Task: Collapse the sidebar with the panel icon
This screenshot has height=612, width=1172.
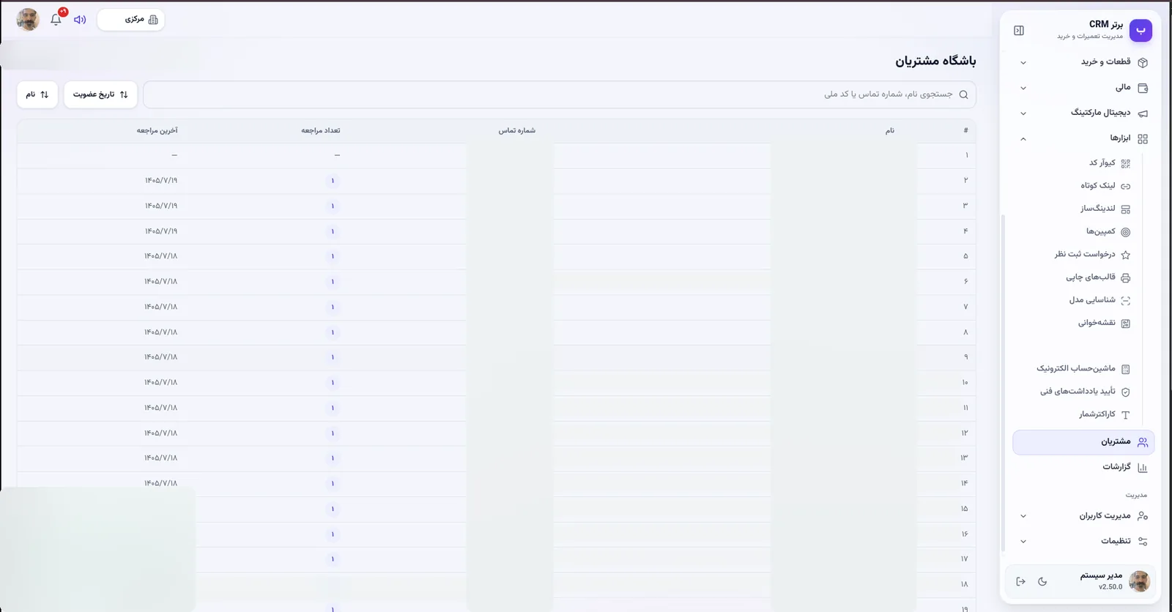Action: point(1019,31)
